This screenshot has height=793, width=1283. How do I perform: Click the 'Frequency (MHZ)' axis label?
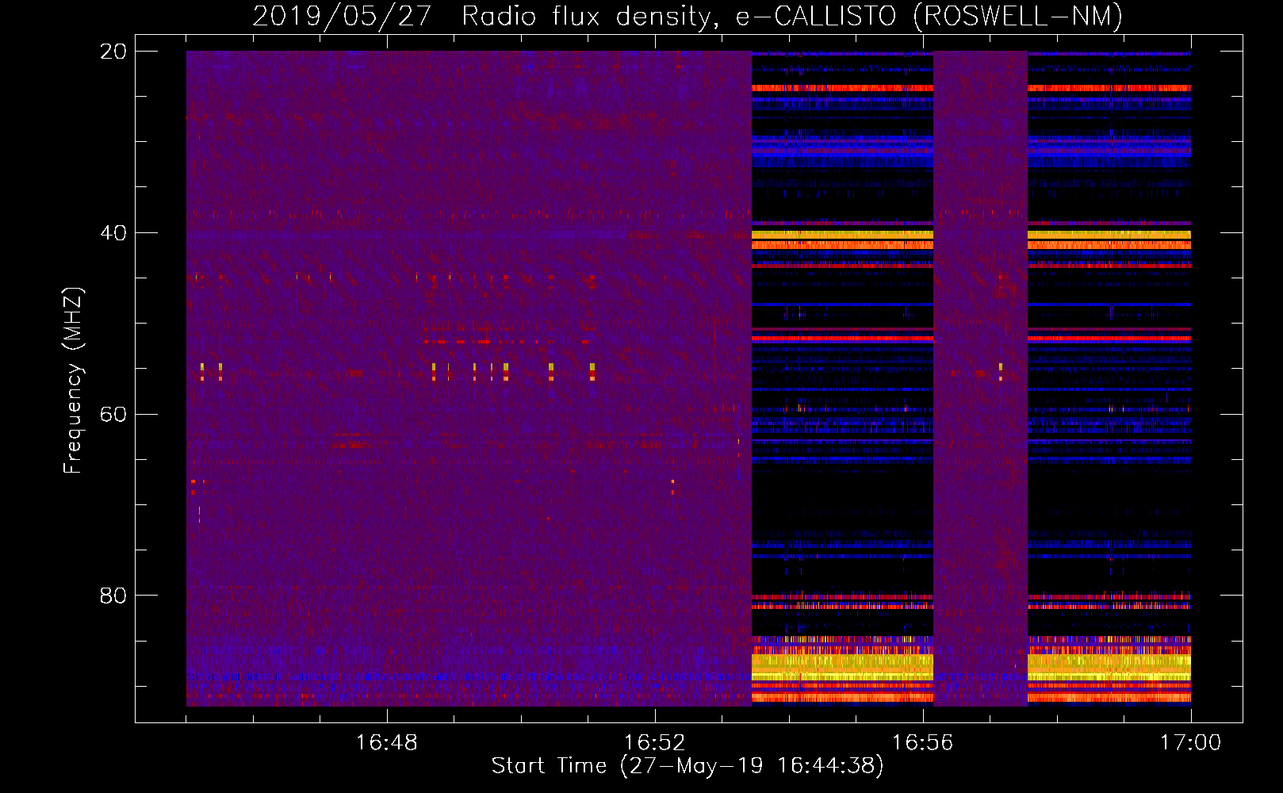click(73, 381)
